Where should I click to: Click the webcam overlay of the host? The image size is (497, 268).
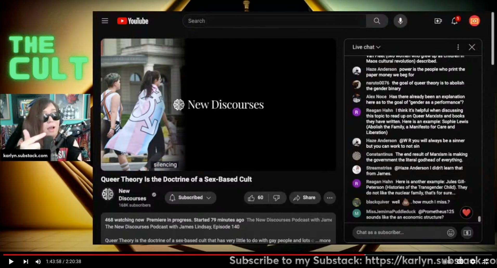45,127
